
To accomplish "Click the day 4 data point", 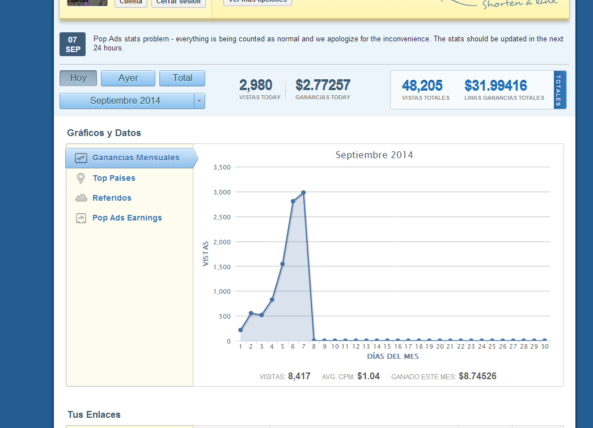I will click(x=272, y=300).
